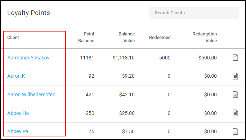Select redeemed value 5000
This screenshot has height=140, width=246.
(165, 58)
